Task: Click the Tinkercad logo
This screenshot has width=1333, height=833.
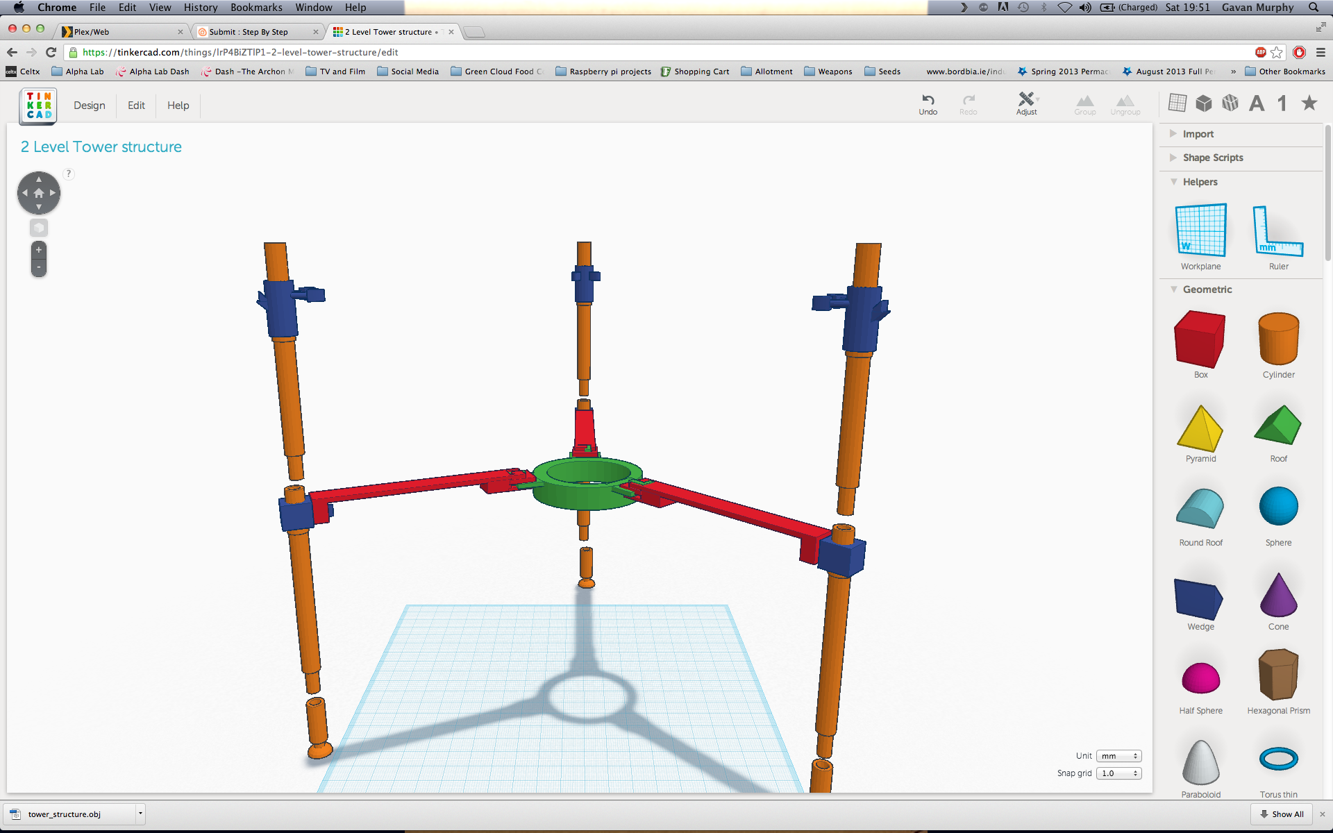Action: [x=39, y=106]
